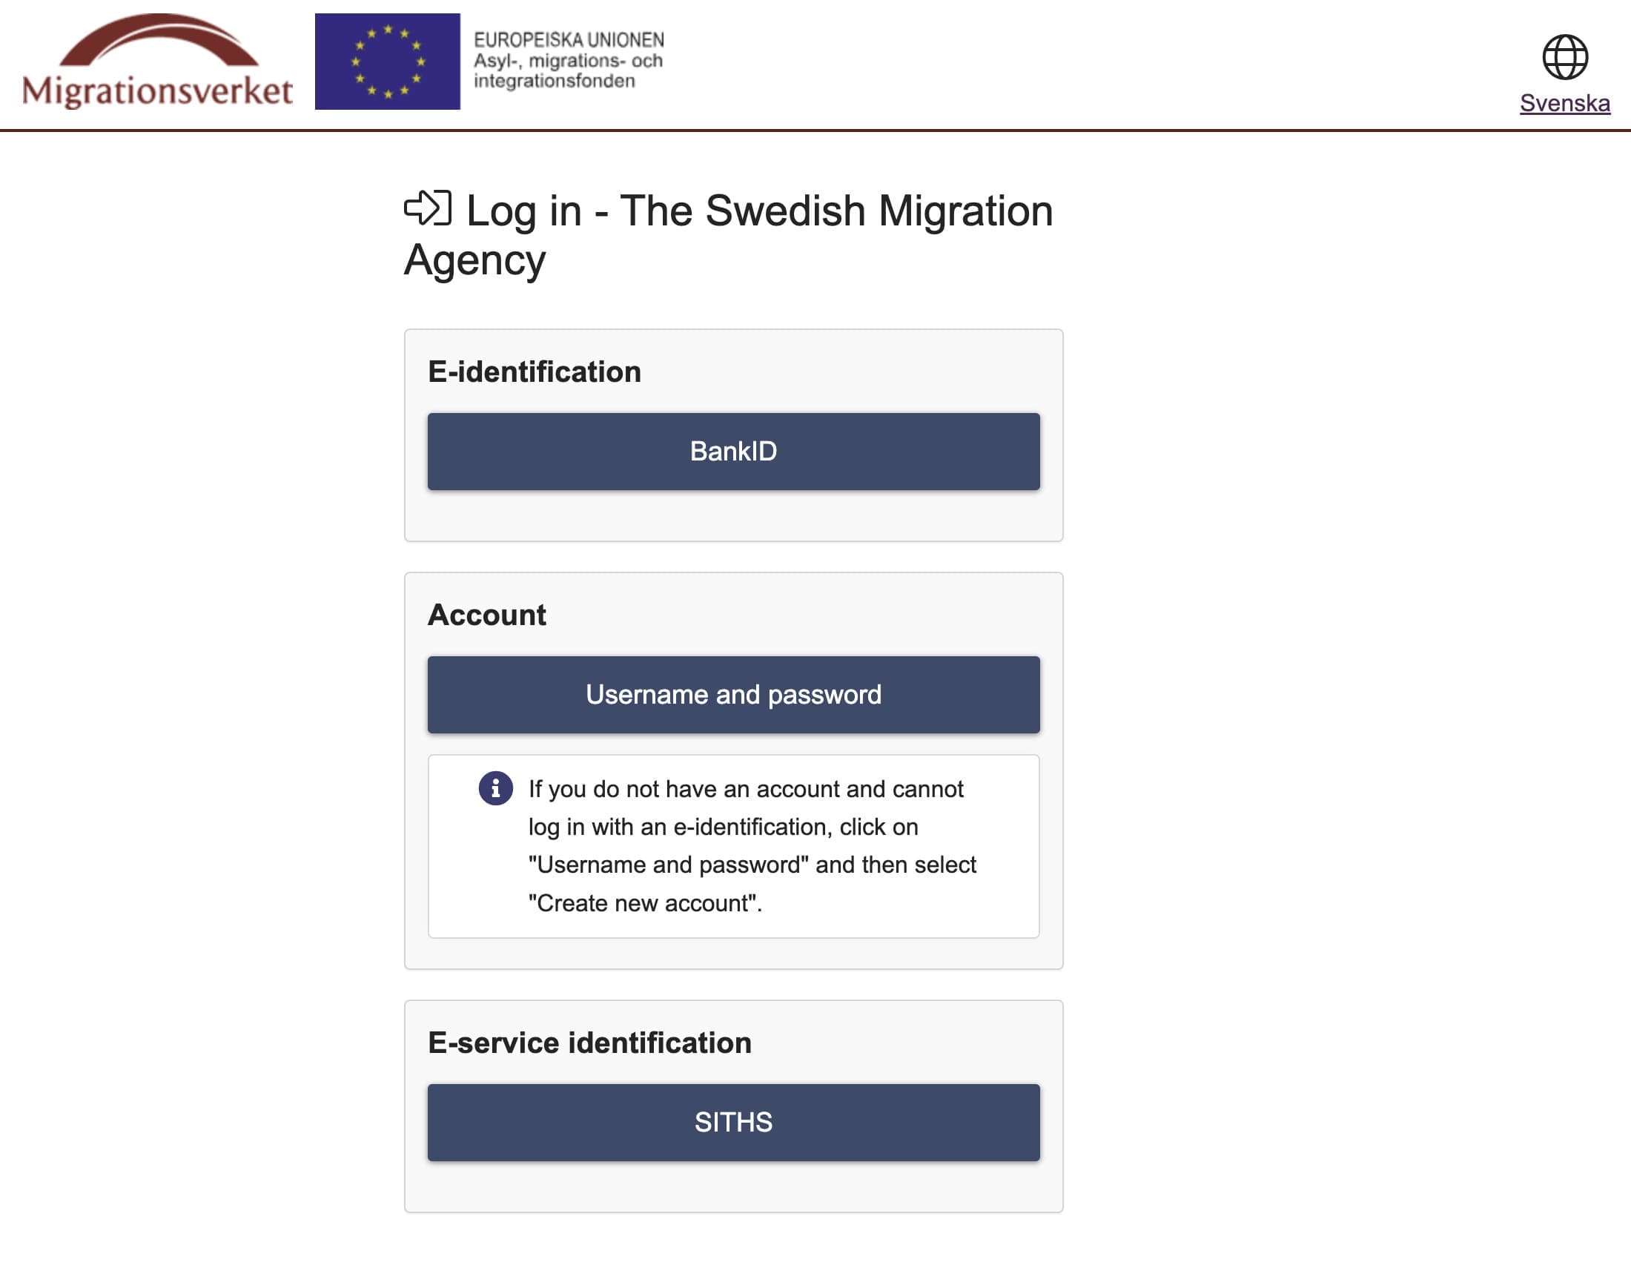Choose Username and password login button
The width and height of the screenshot is (1631, 1268).
tap(733, 695)
